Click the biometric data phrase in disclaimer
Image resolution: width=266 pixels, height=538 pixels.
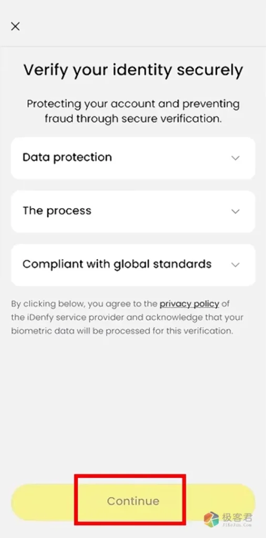tap(35, 332)
